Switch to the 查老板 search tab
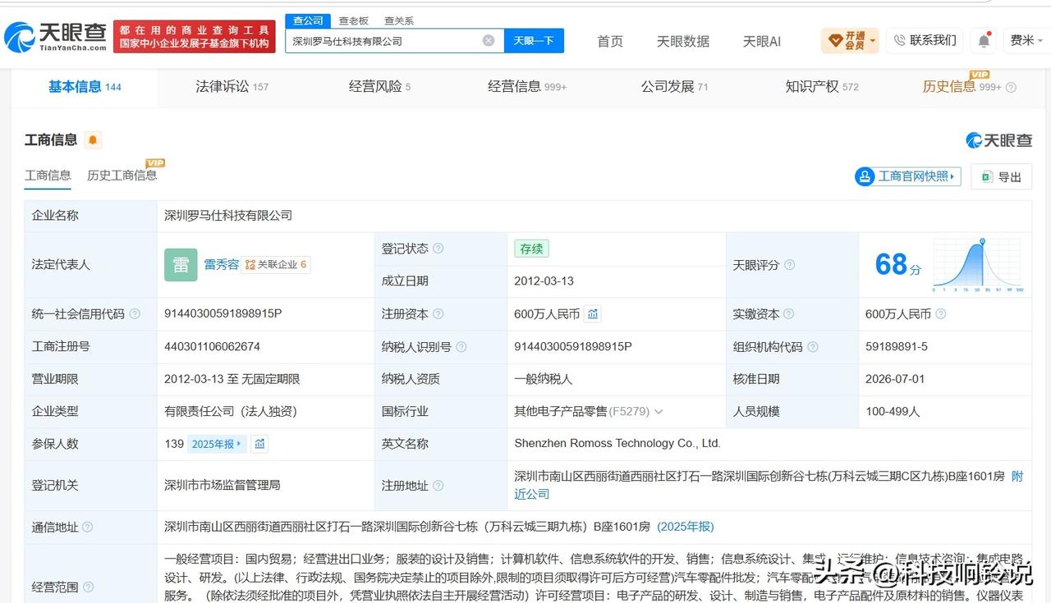Image resolution: width=1051 pixels, height=603 pixels. coord(353,21)
